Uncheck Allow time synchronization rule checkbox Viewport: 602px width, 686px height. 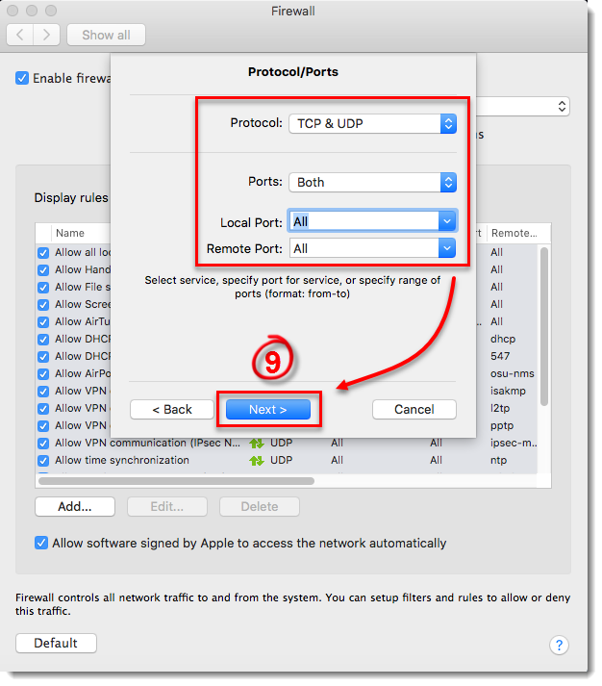tap(43, 461)
